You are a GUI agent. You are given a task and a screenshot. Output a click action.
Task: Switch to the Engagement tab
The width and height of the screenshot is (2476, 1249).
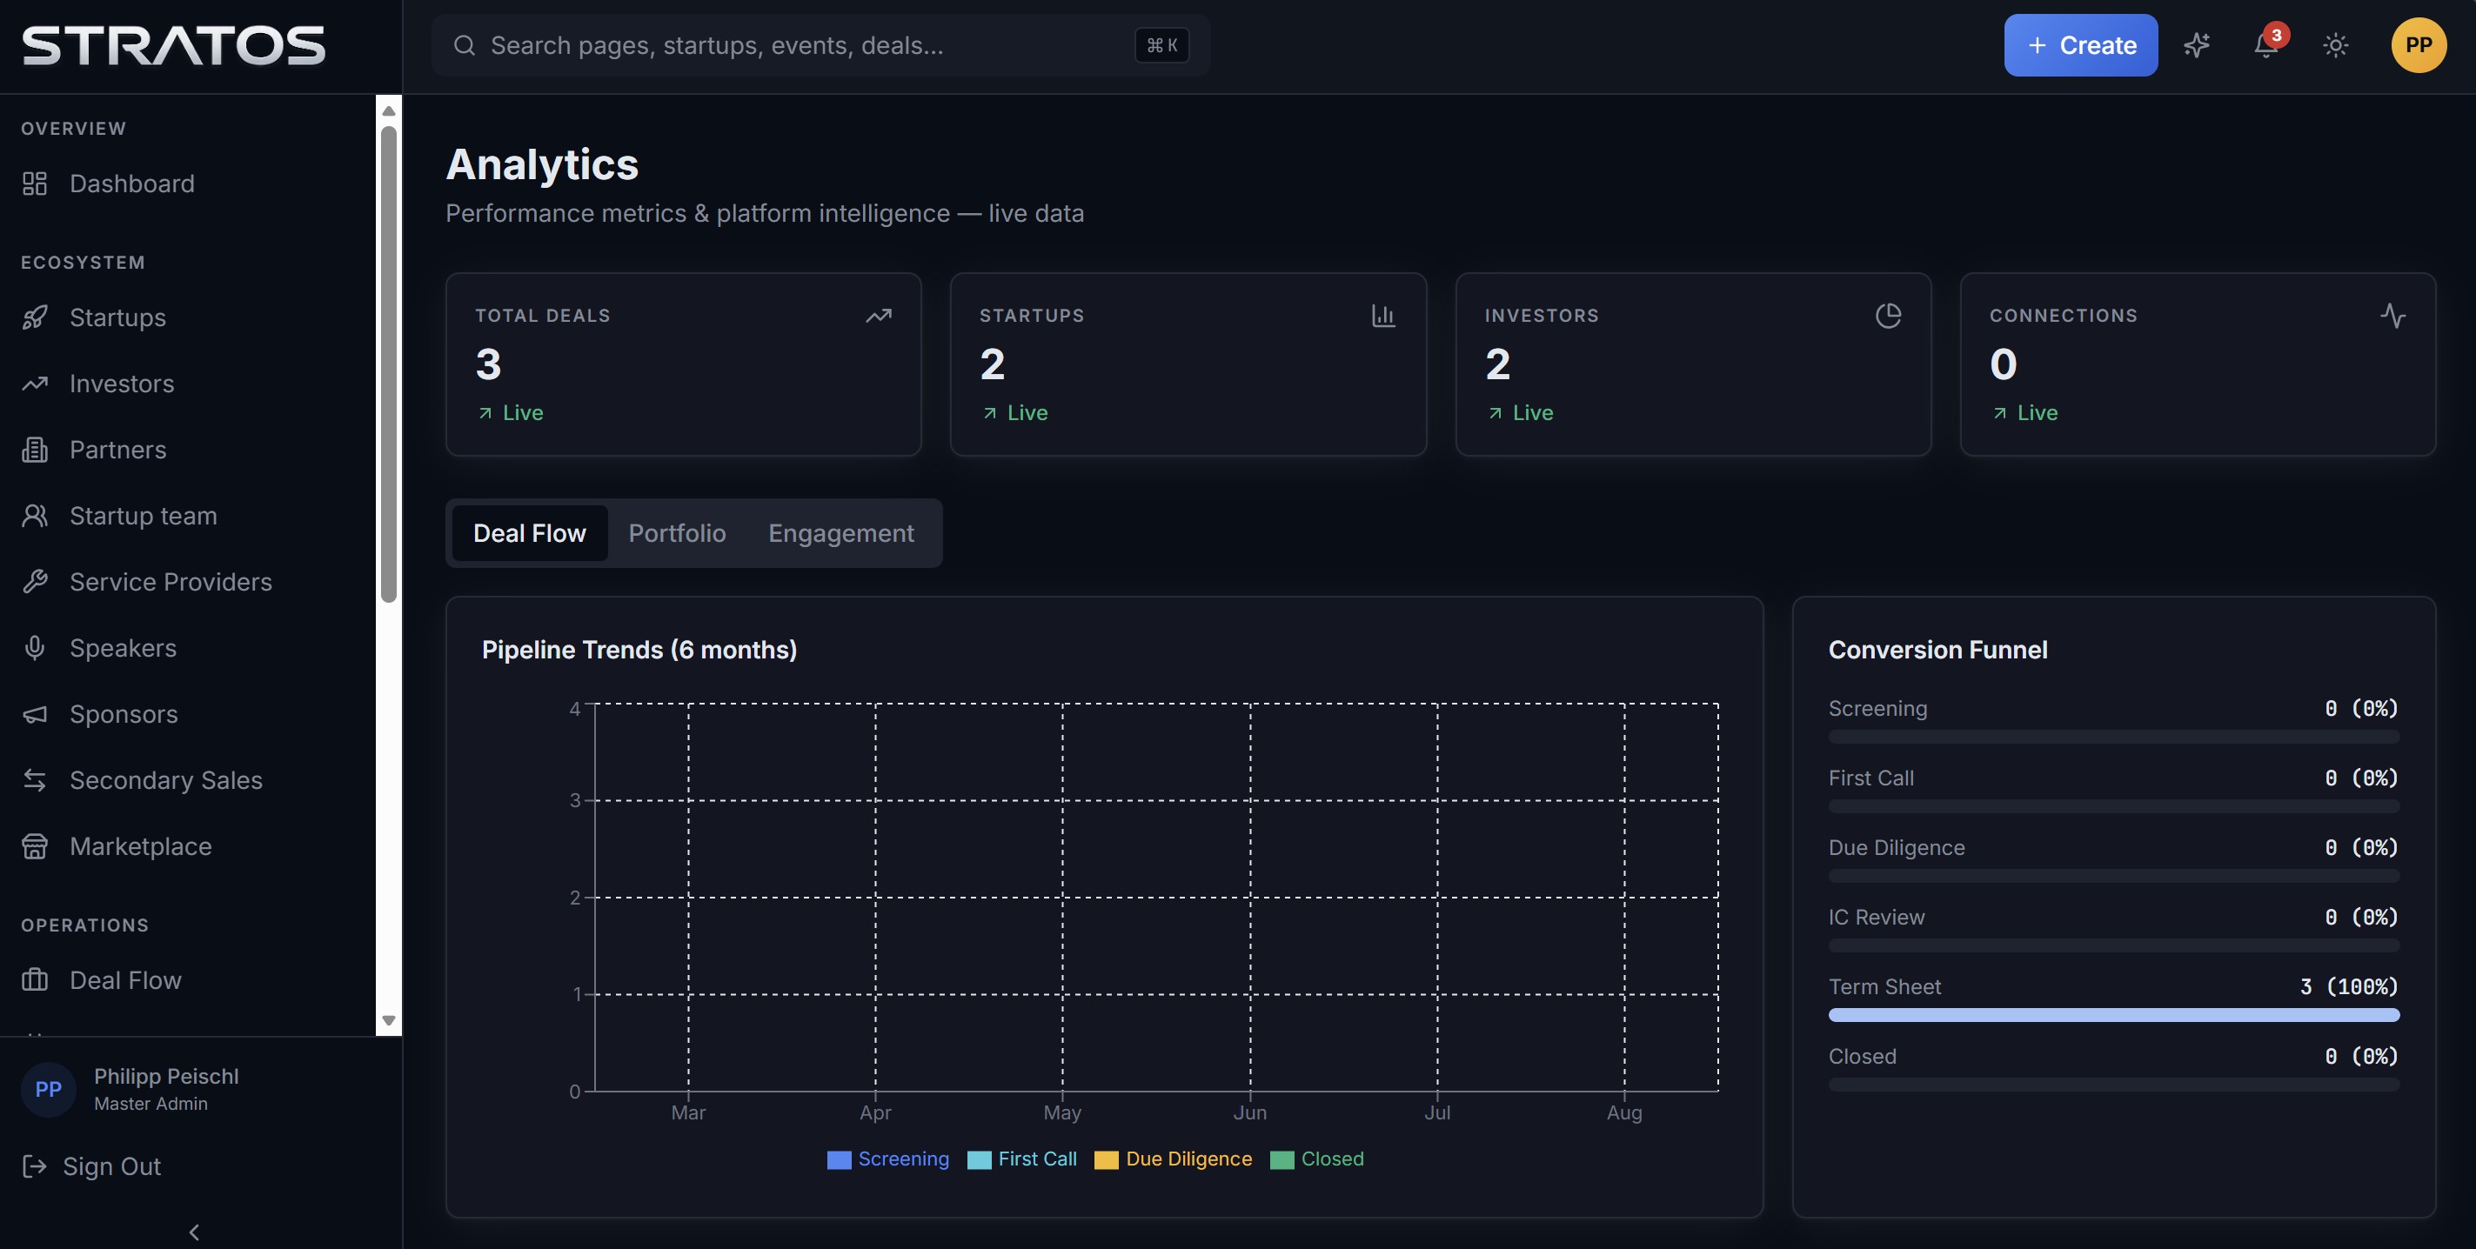click(841, 533)
